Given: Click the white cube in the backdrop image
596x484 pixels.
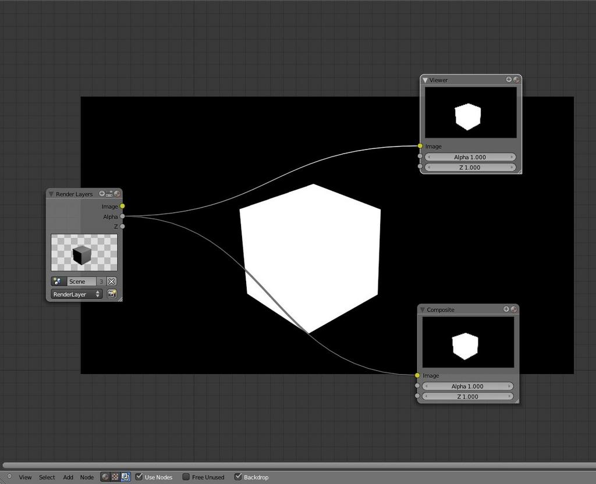Looking at the screenshot, I should click(x=311, y=258).
